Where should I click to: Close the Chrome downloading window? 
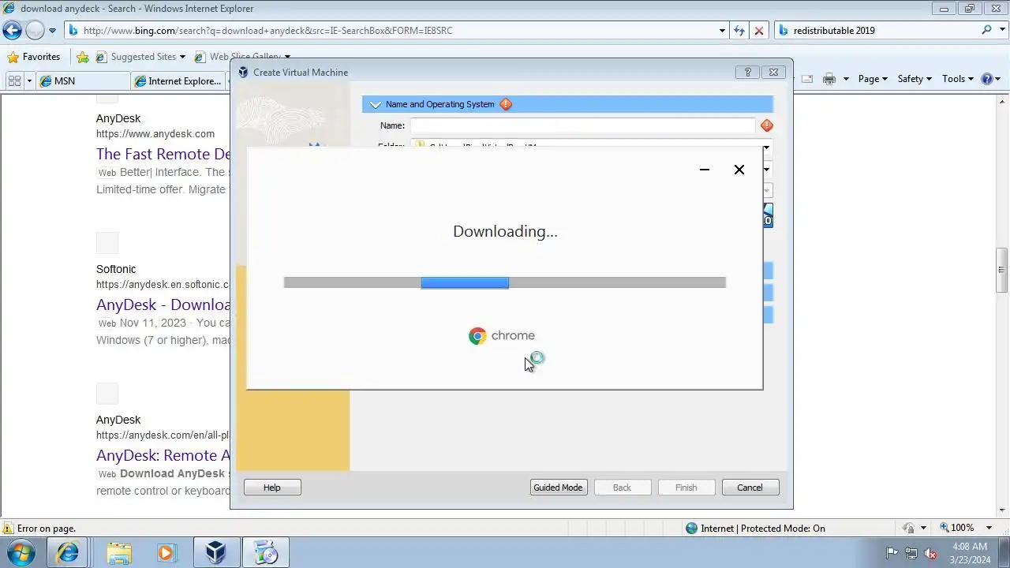click(x=739, y=170)
